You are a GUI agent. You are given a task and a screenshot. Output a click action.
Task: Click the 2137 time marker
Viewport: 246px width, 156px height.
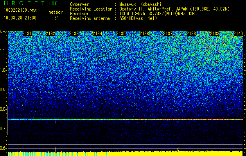[x=168, y=34]
